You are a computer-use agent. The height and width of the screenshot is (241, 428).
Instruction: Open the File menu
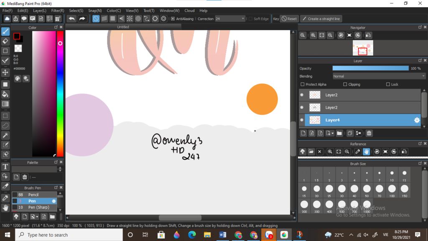[x=8, y=10]
